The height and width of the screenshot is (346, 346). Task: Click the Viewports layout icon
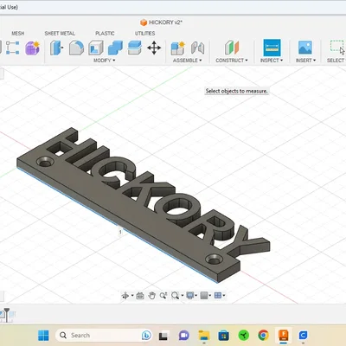[218, 296]
